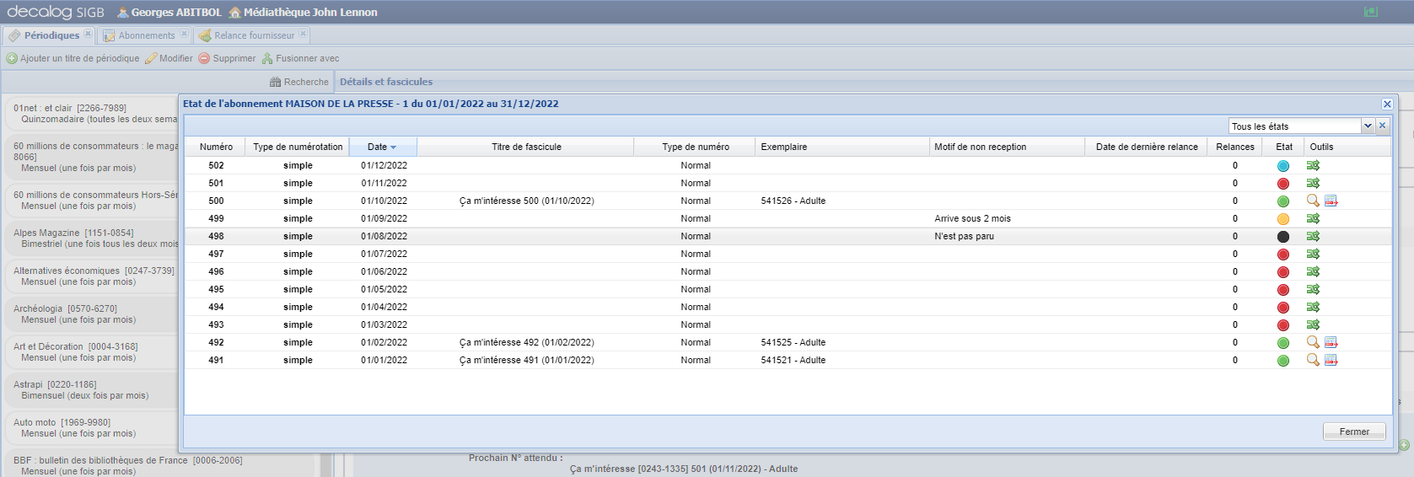1414x477 pixels.
Task: Open magnifier tool for issue 500
Action: click(1313, 201)
